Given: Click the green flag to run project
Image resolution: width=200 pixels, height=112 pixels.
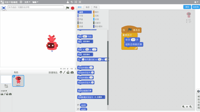Looking at the screenshot, I should (x=67, y=8).
